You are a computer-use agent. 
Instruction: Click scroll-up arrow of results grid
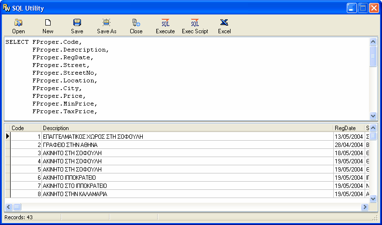(x=373, y=128)
